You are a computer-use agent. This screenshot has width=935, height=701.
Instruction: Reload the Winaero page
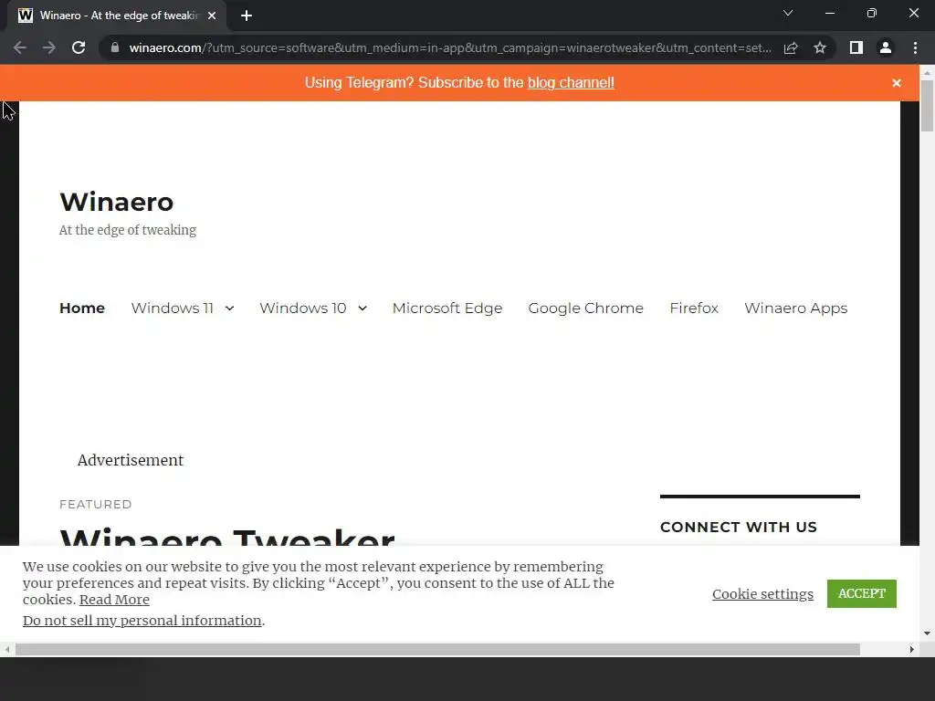pyautogui.click(x=79, y=47)
